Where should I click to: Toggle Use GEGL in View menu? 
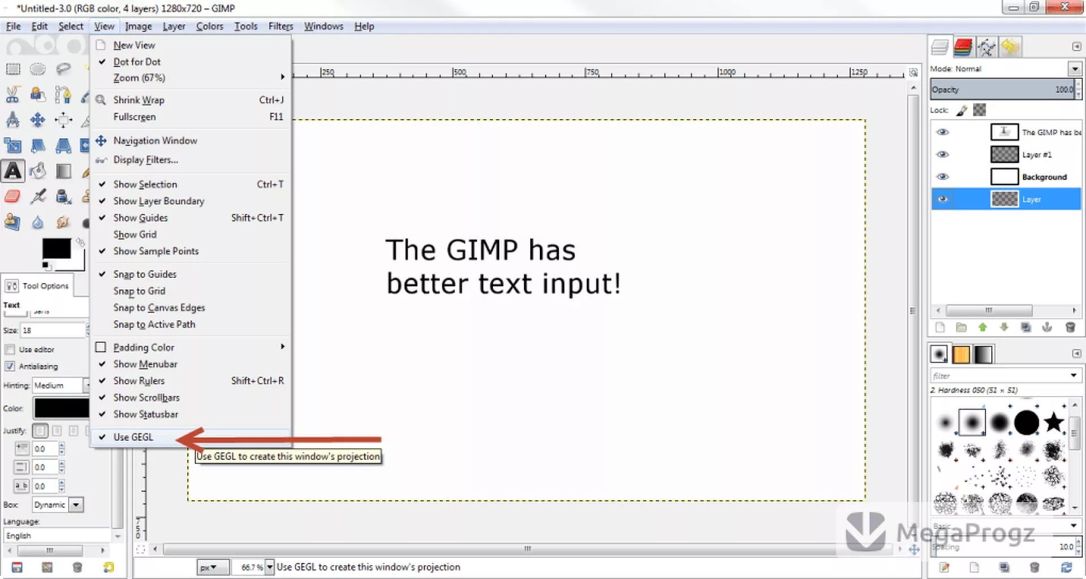click(x=191, y=437)
